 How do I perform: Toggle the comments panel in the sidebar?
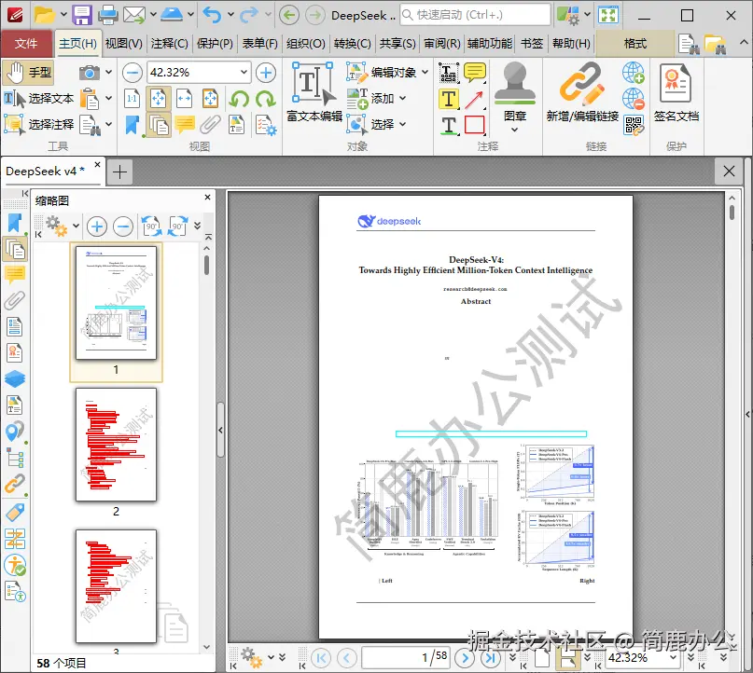point(16,275)
